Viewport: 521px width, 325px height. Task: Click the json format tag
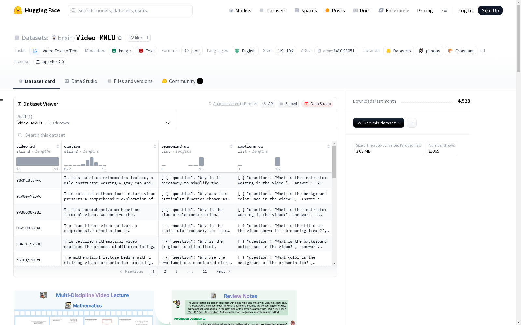[192, 51]
